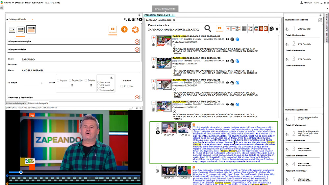Screen dimensions: 329x185
Task: Click the X deselect icon in results toolbar
Action: (x=277, y=29)
